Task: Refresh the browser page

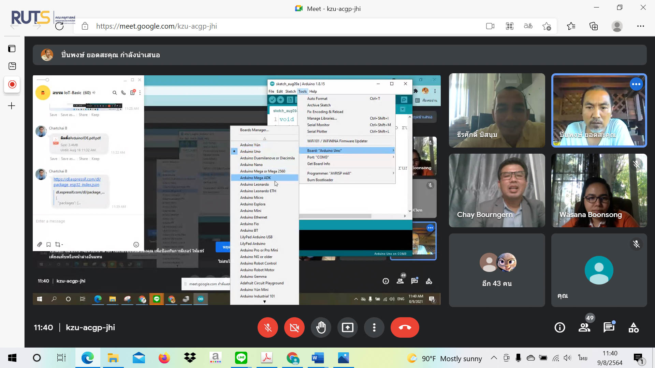Action: tap(59, 26)
